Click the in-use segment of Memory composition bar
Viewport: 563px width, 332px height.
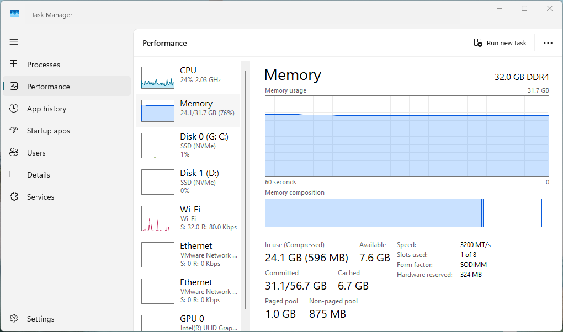(x=373, y=213)
